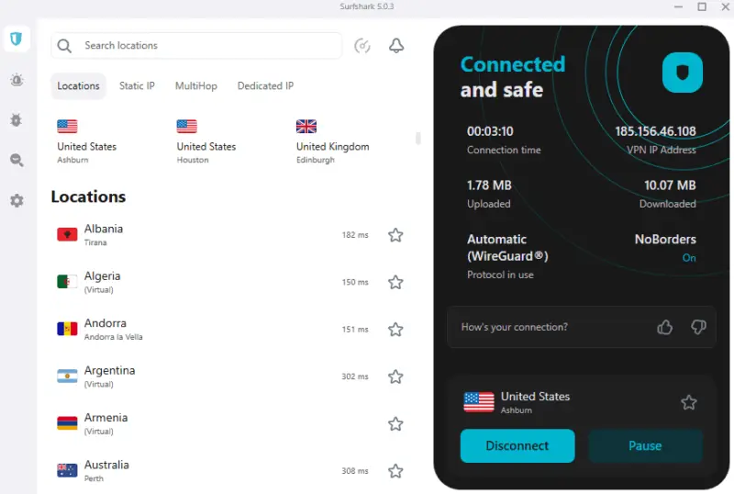Open the Antivirus bug sidebar icon
The height and width of the screenshot is (494, 734).
click(17, 120)
